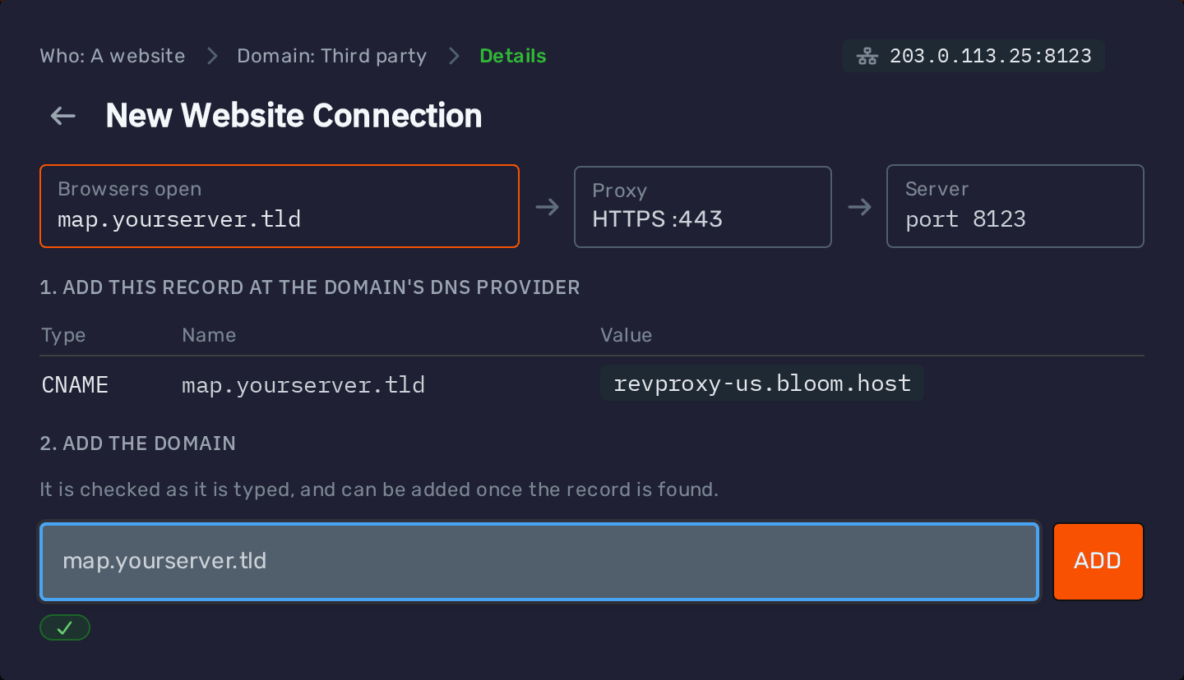
Task: Click the Type column header
Action: click(x=63, y=335)
